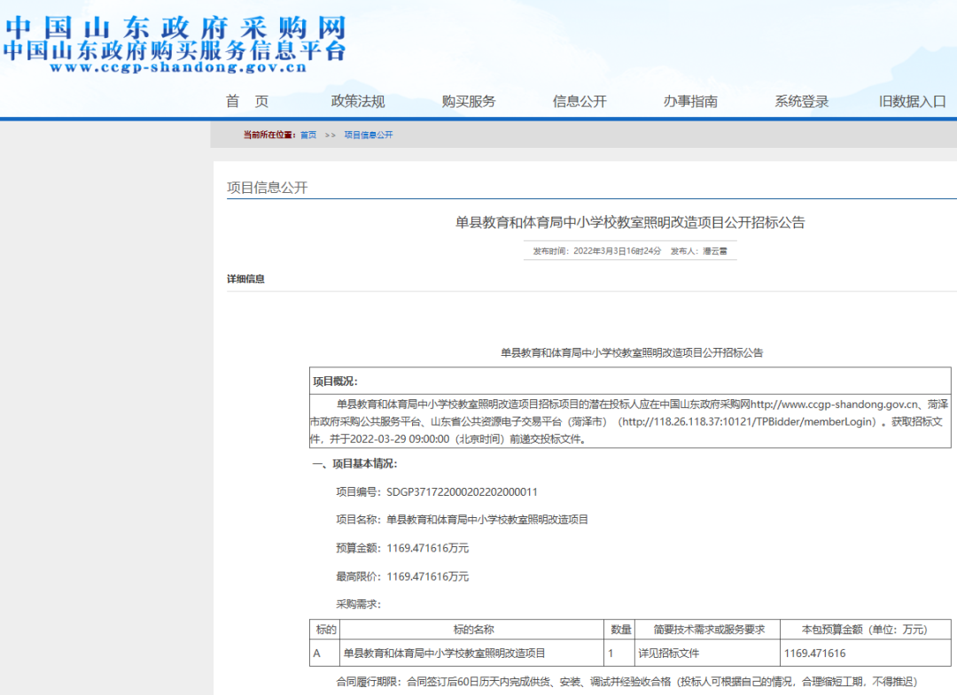Open 办事指南 from the navigation bar
The image size is (957, 695).
coord(690,101)
